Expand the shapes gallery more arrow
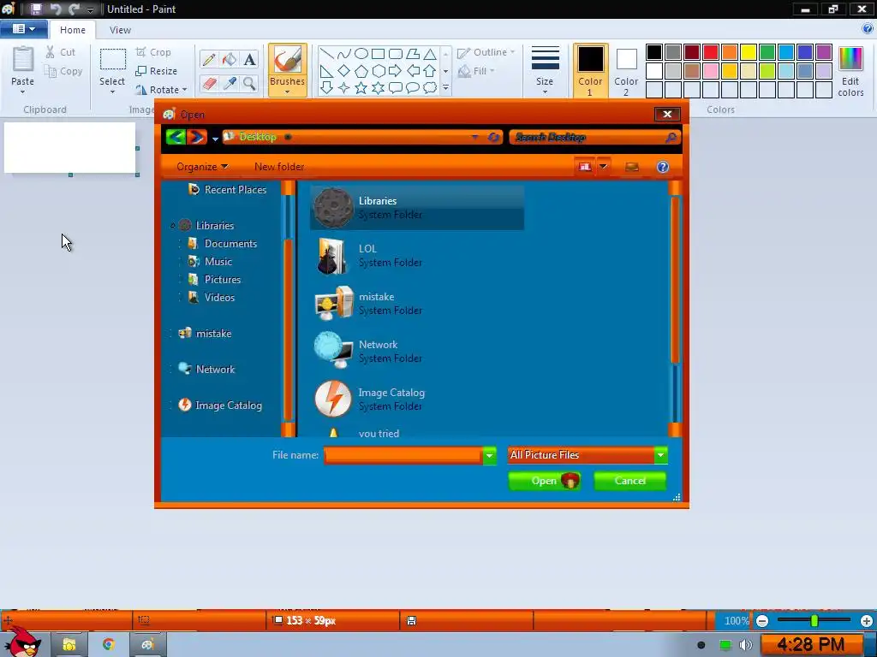This screenshot has height=657, width=877. click(x=445, y=88)
